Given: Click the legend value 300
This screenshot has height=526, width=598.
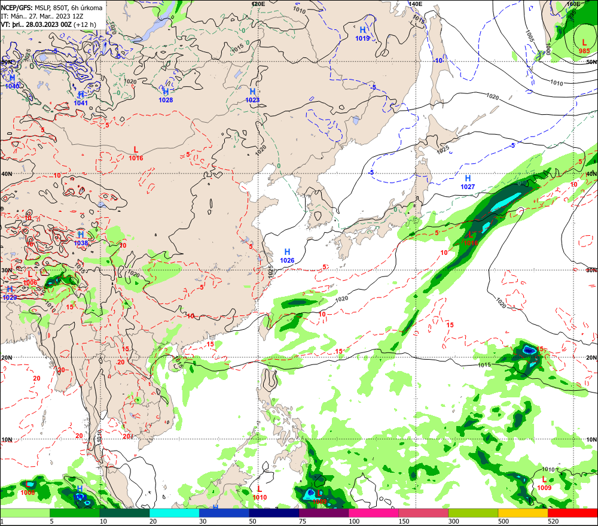Looking at the screenshot, I should pyautogui.click(x=454, y=521).
